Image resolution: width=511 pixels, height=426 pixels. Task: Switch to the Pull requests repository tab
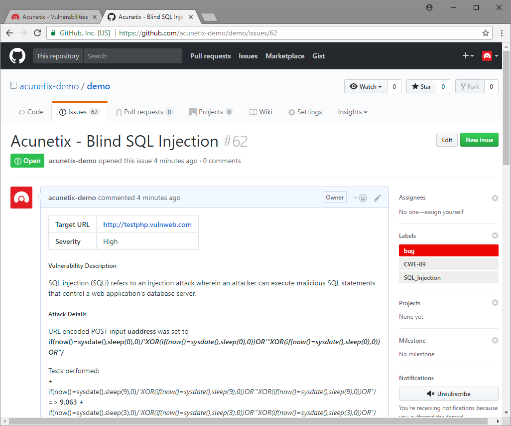(144, 112)
